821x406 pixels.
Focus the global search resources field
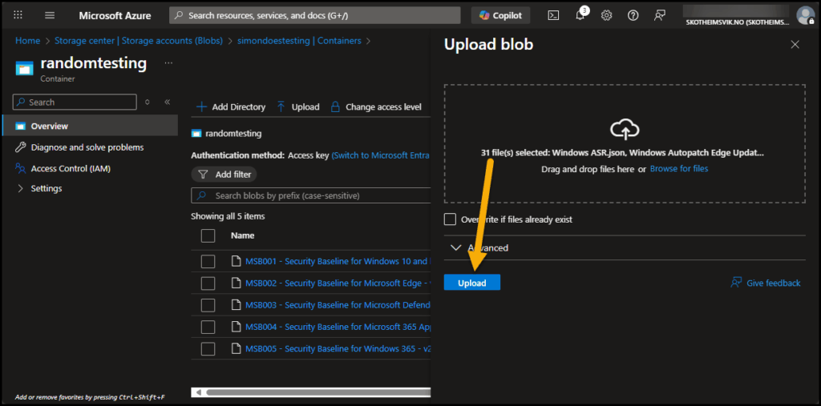click(314, 15)
